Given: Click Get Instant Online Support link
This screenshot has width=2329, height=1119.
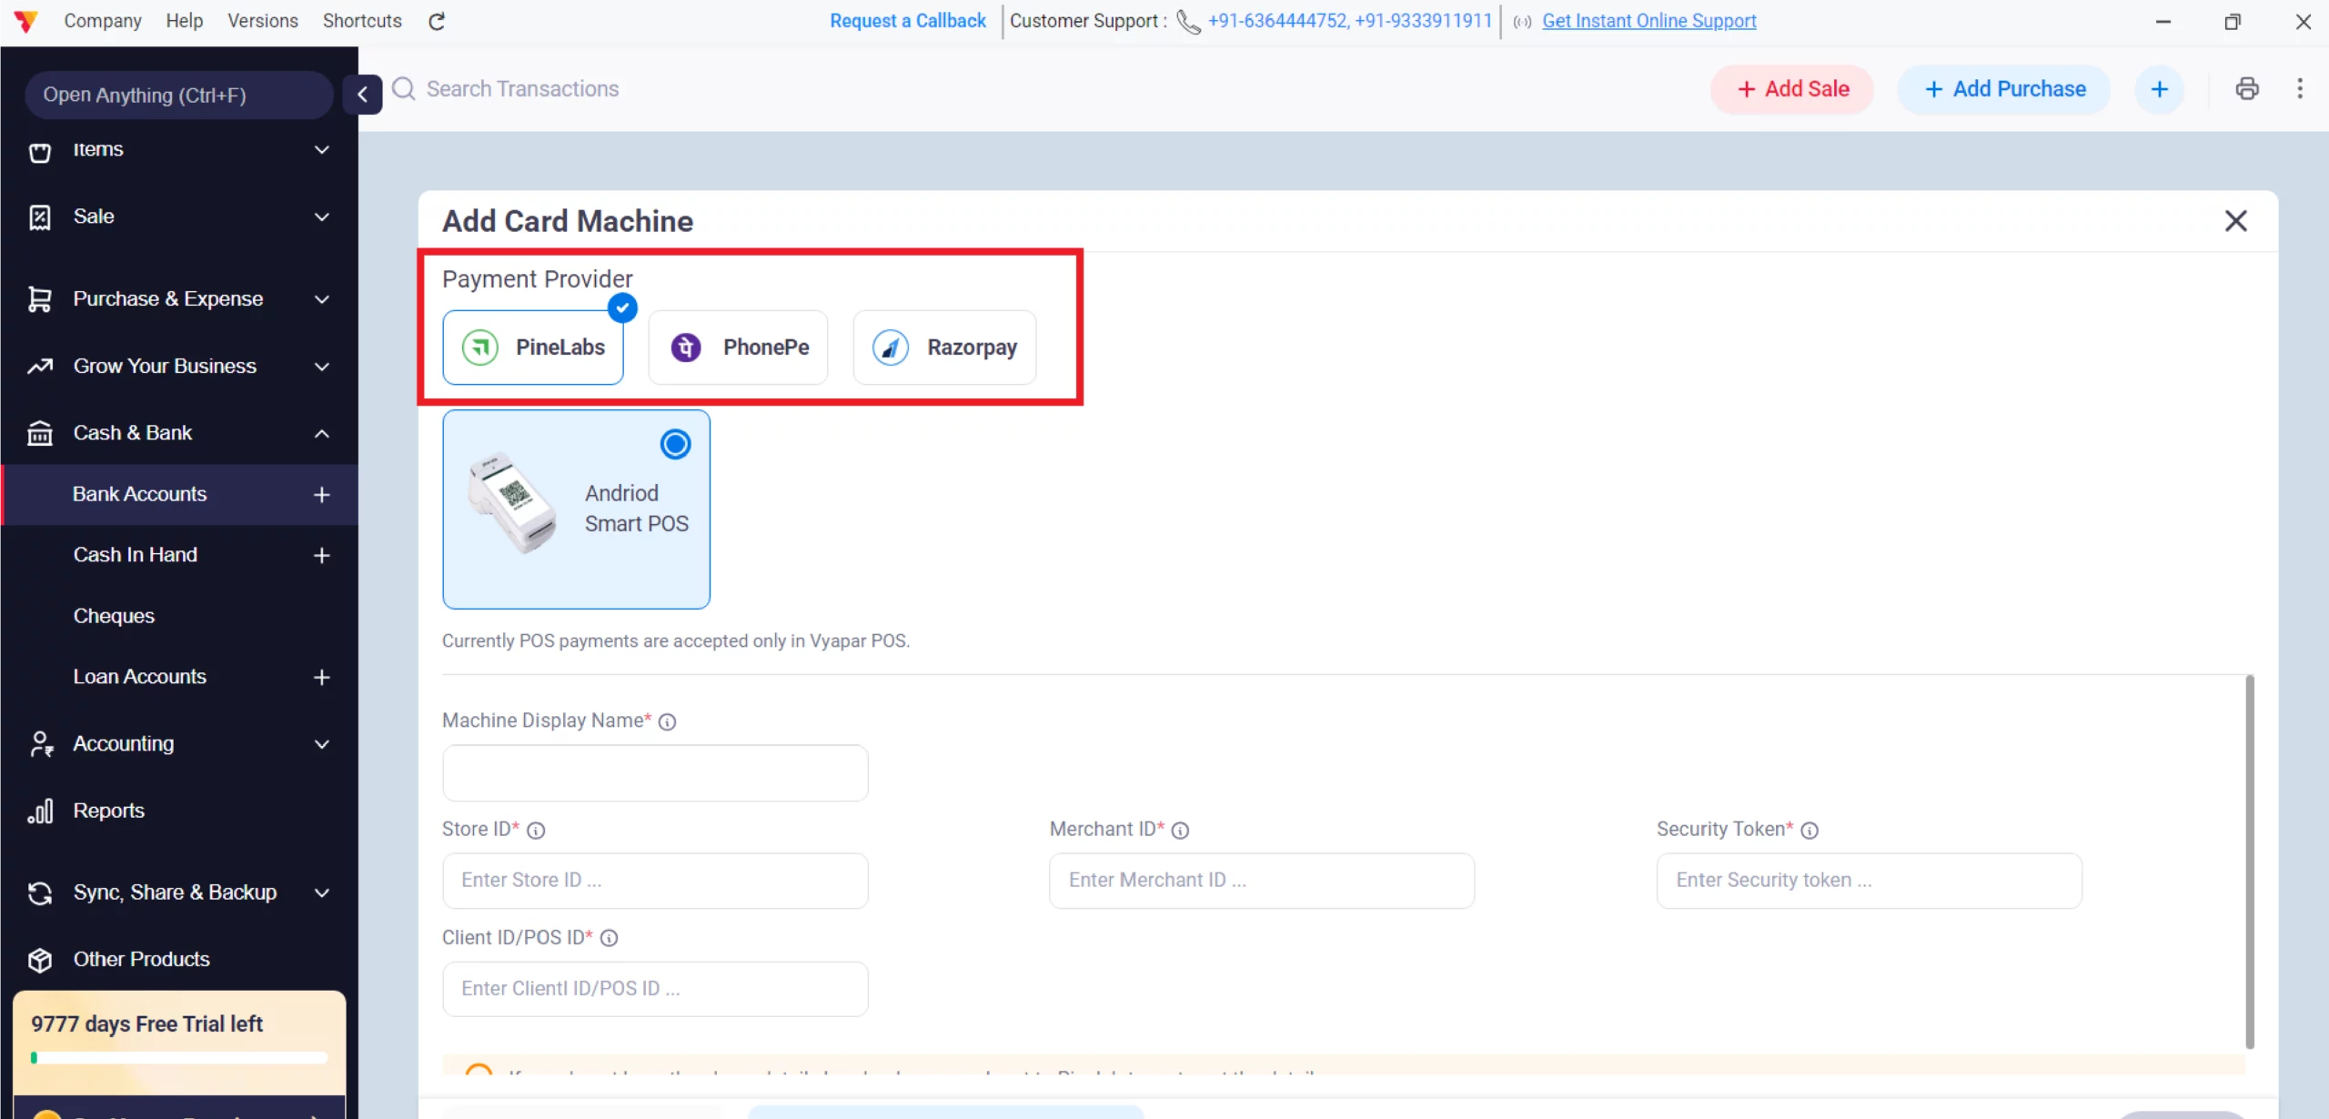Looking at the screenshot, I should click(1649, 21).
